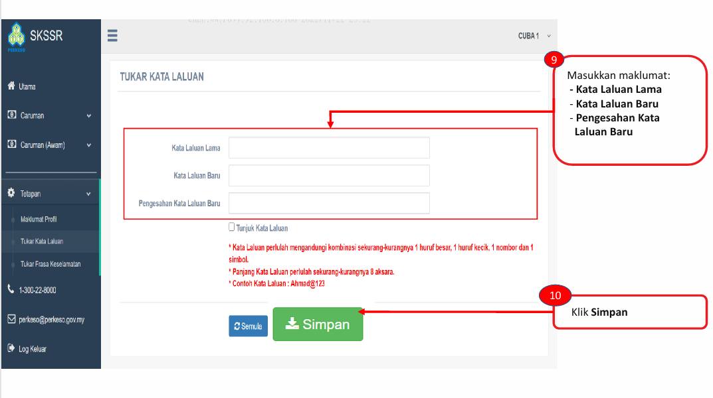Collapse the Tetapan section chevron
713x398 pixels.
pyautogui.click(x=88, y=194)
